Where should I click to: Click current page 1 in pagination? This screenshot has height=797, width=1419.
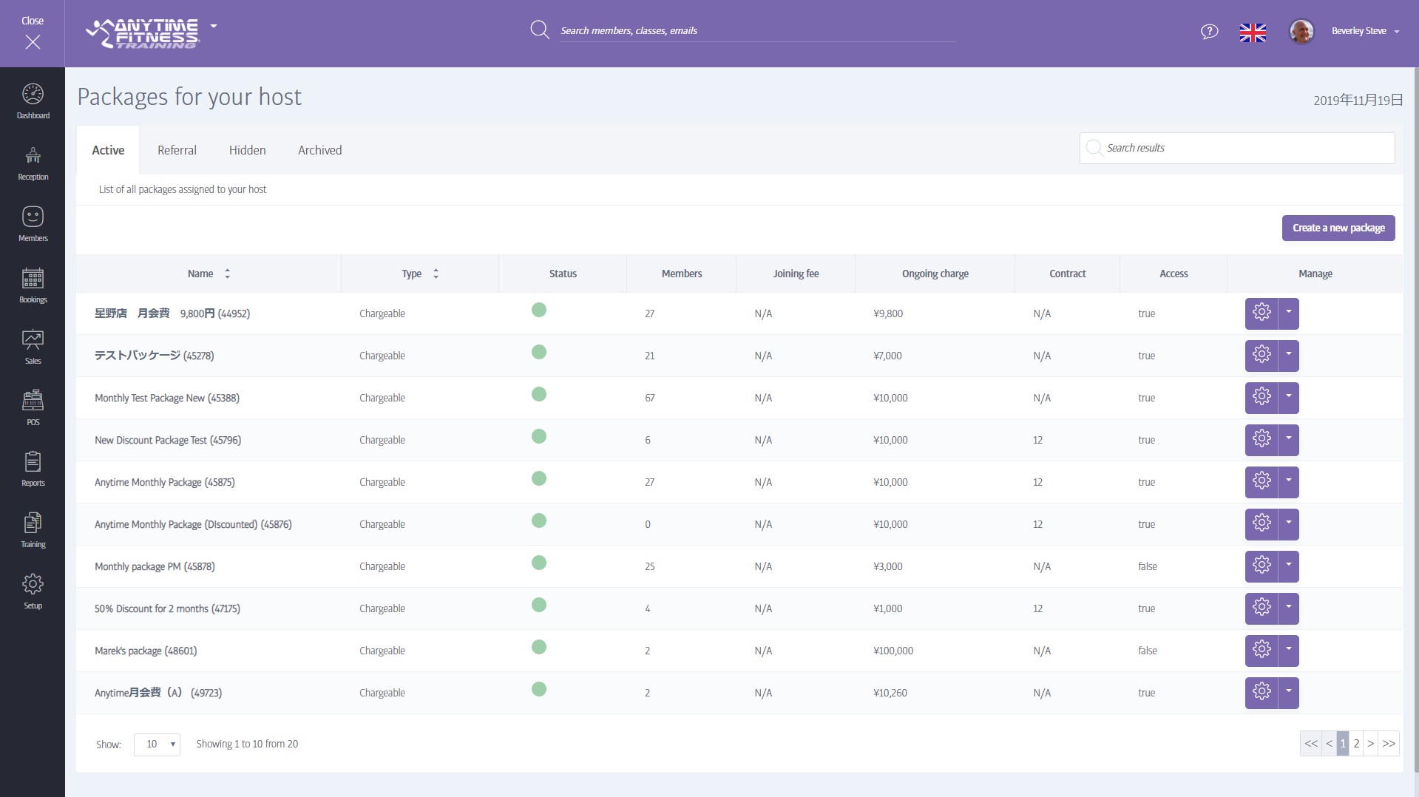(1343, 744)
